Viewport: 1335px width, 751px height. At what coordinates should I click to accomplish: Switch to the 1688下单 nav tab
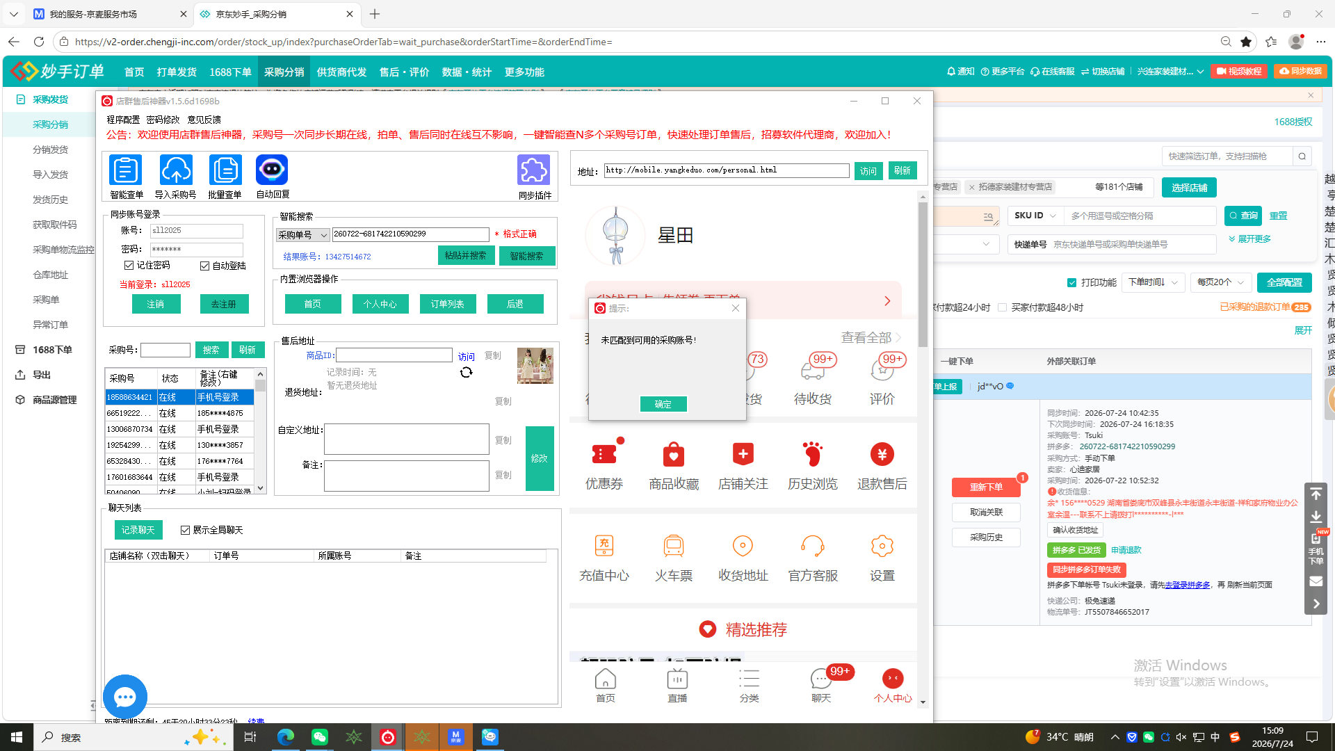point(230,72)
